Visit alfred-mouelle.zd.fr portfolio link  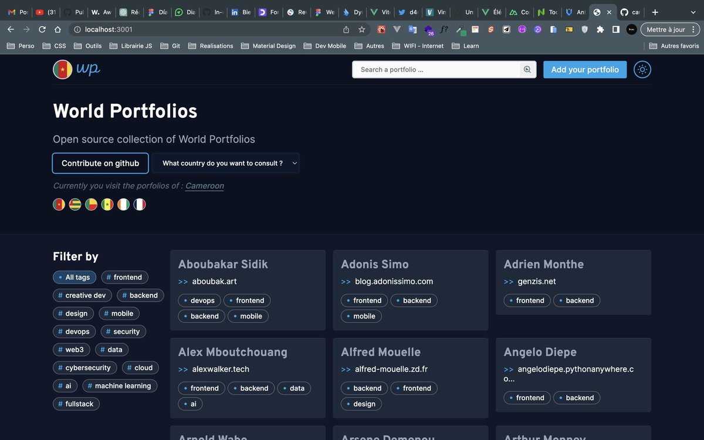[391, 369]
